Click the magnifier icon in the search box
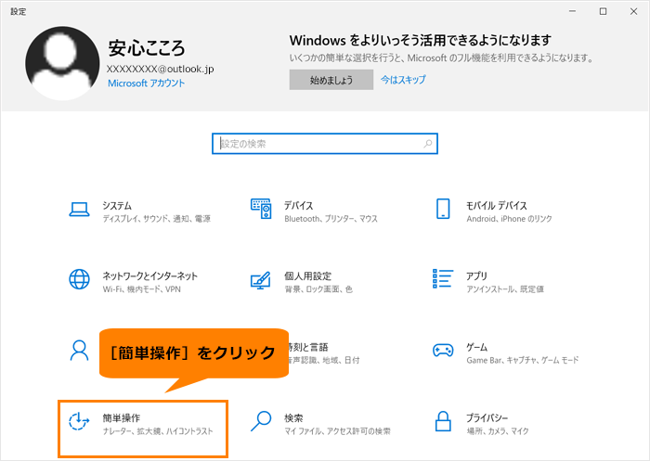650x461 pixels. [x=428, y=144]
